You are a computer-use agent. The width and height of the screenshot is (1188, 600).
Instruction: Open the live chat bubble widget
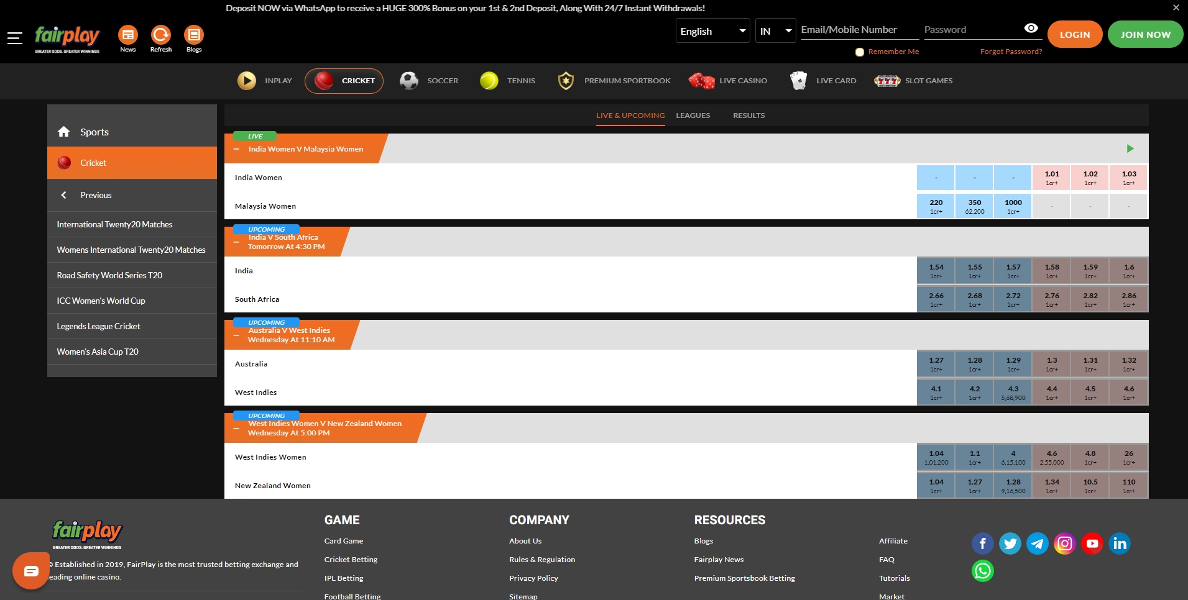tap(31, 571)
